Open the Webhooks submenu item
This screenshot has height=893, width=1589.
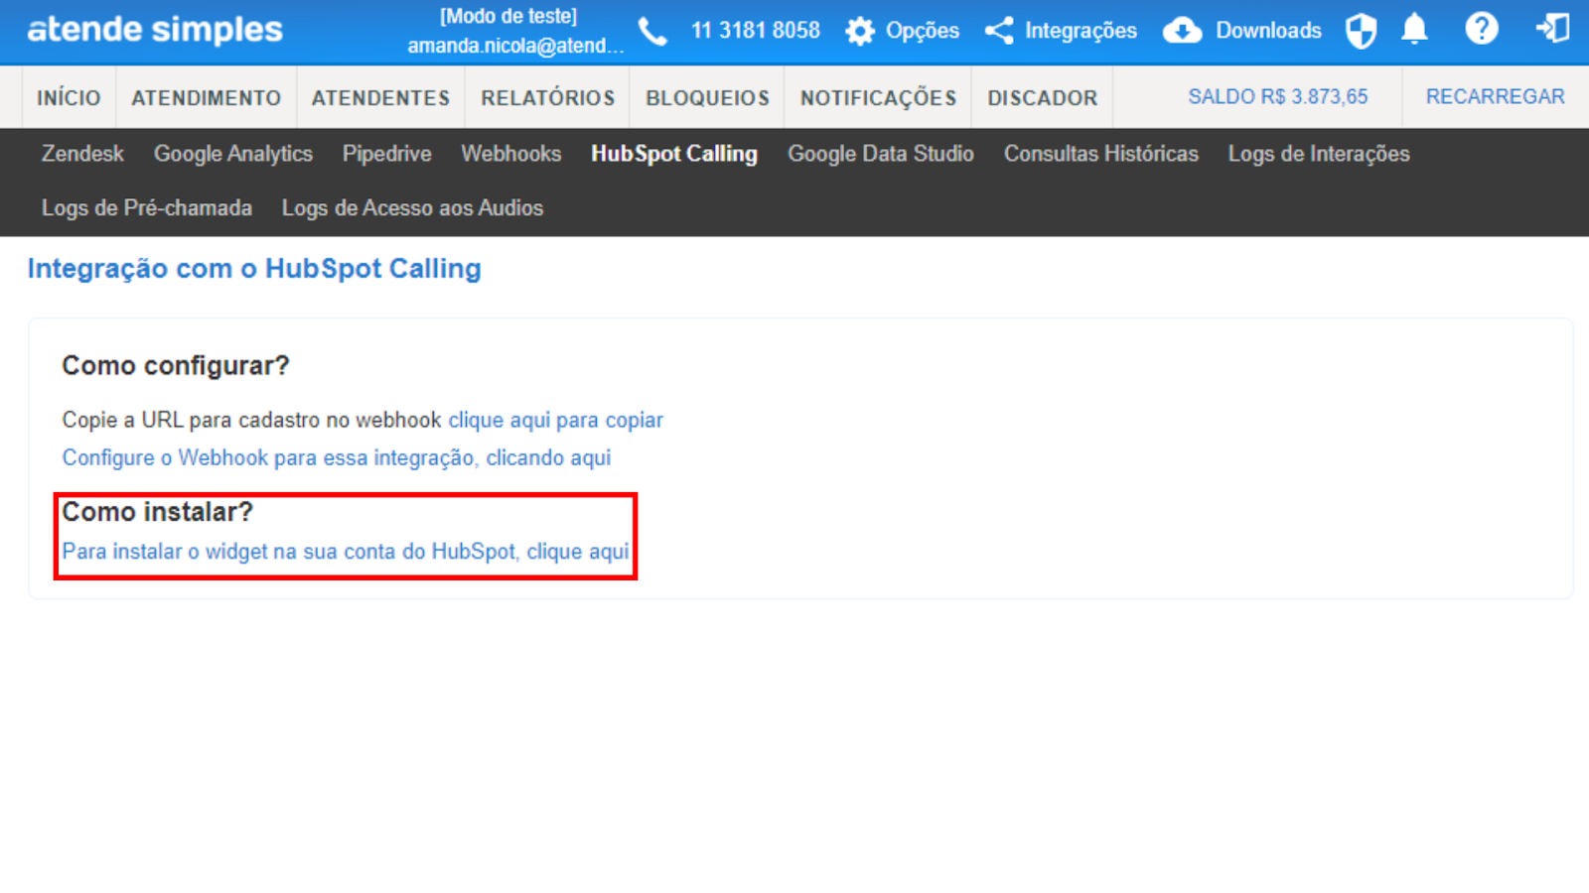point(511,154)
